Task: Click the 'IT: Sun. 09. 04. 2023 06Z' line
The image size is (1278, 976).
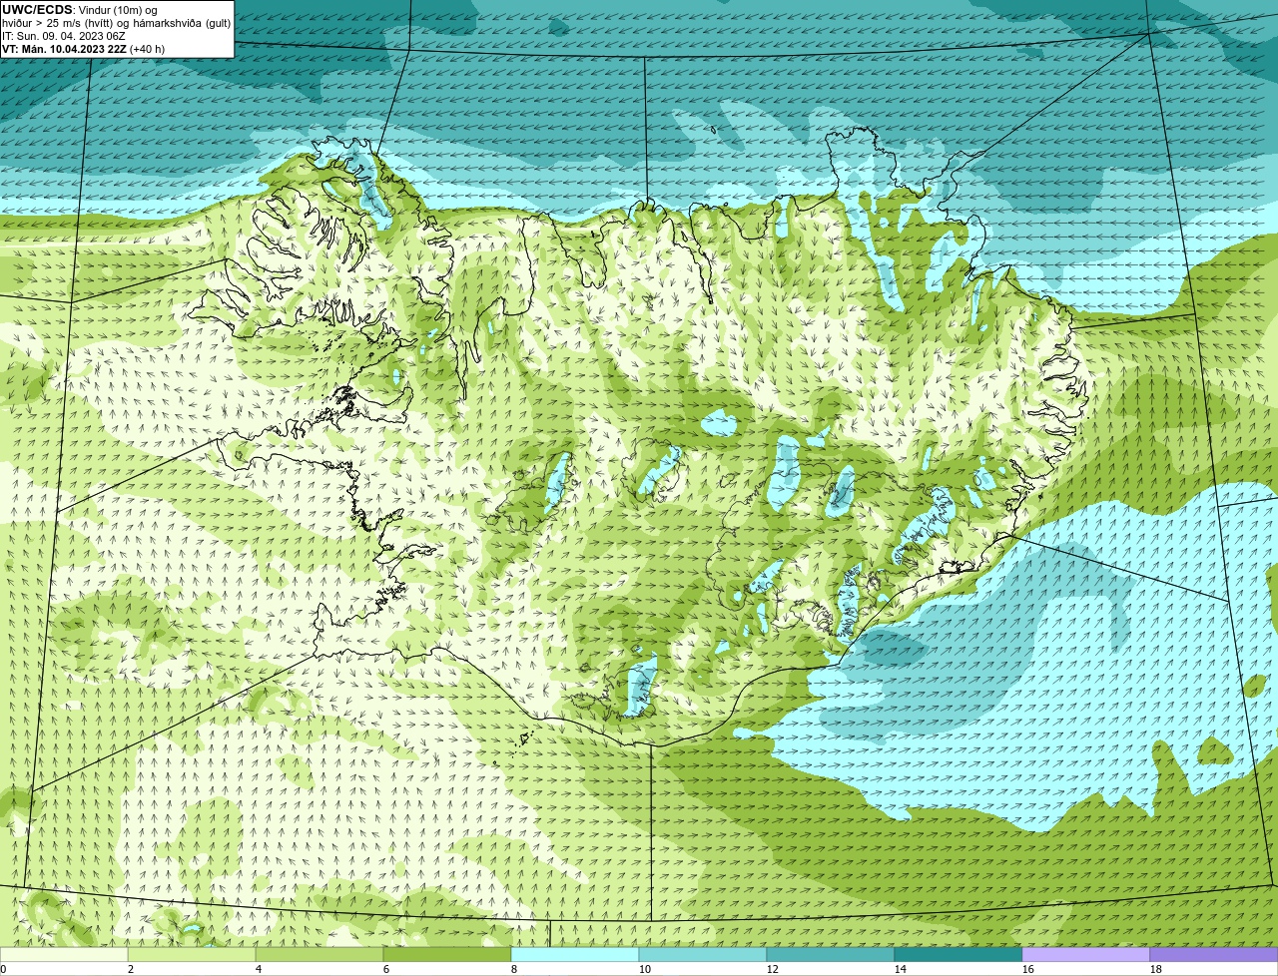Action: point(63,36)
